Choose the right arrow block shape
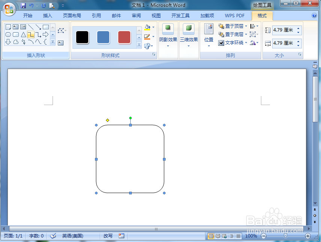Viewport: 321px width, 242px height. [46, 35]
